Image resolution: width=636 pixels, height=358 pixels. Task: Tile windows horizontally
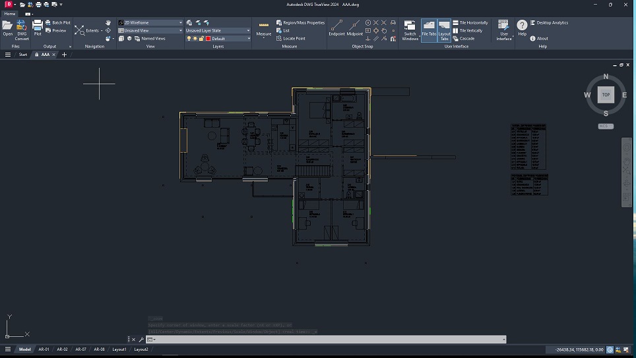tap(470, 22)
